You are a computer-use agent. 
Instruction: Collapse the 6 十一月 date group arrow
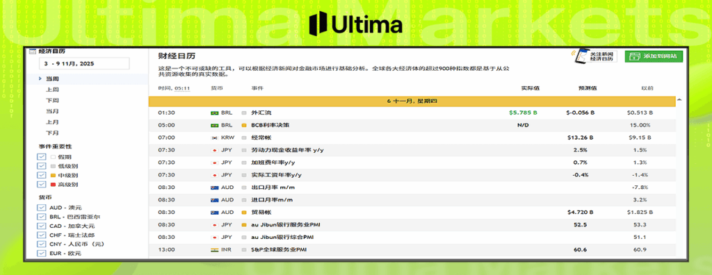(679, 99)
